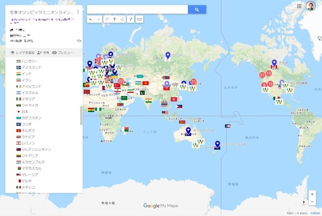The height and width of the screenshot is (216, 322).
Task: Select the draw line tool
Action: coord(122,19)
